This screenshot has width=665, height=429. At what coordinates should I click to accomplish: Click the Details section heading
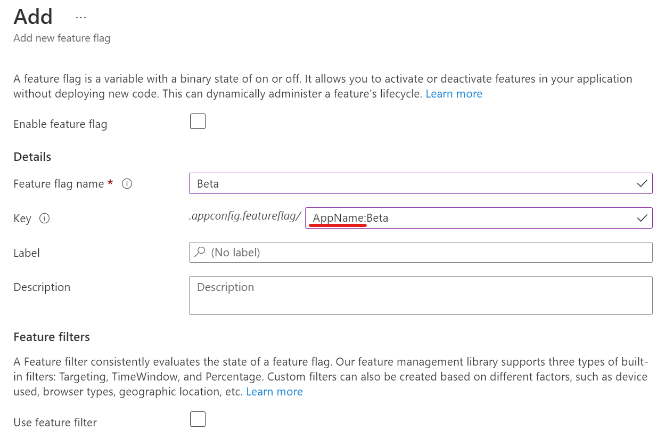(x=32, y=157)
